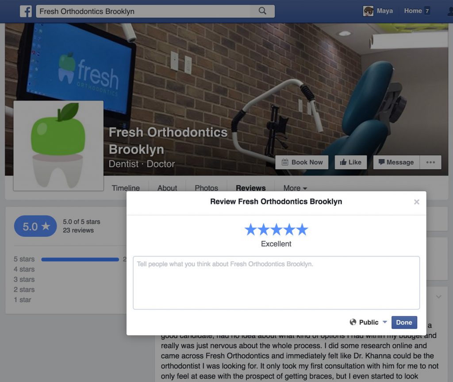Focus the review text box
This screenshot has width=453, height=382.
coord(276,283)
